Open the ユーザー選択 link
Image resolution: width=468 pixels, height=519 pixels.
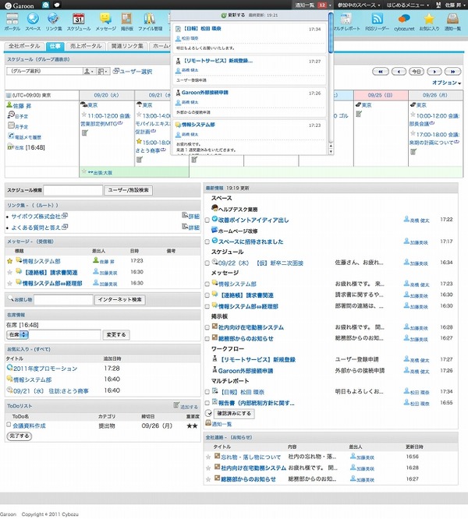pyautogui.click(x=133, y=71)
